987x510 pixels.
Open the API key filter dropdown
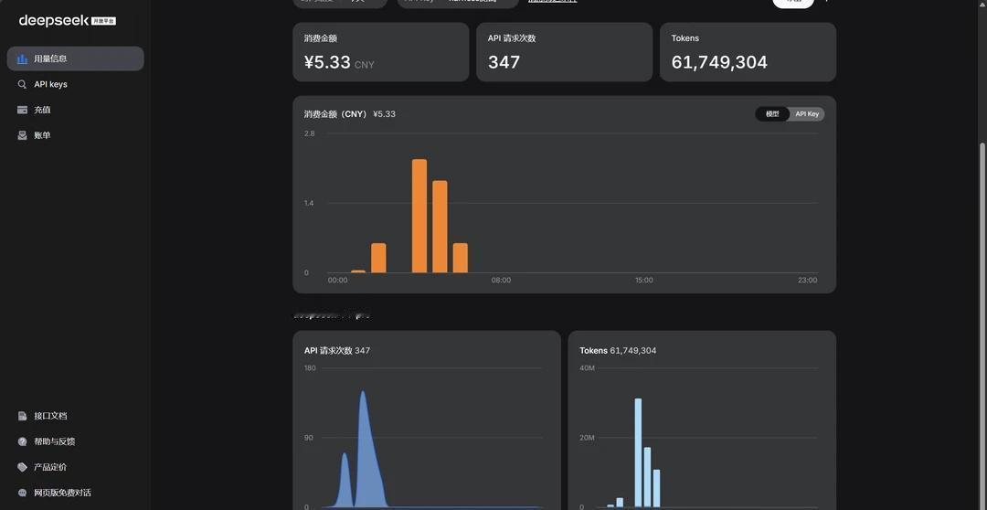(x=458, y=3)
